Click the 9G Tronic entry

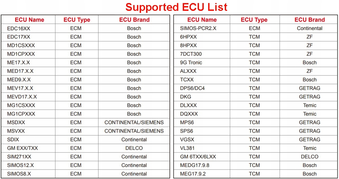[x=191, y=63]
